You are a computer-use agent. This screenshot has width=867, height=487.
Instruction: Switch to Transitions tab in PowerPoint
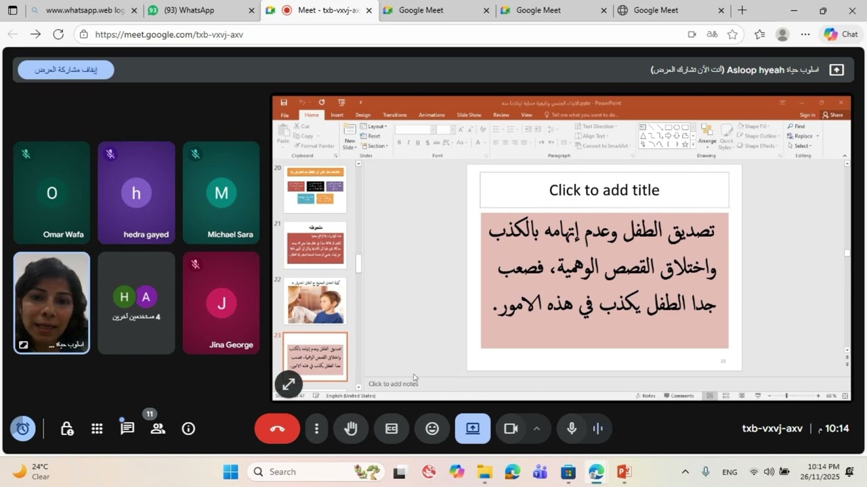[394, 115]
